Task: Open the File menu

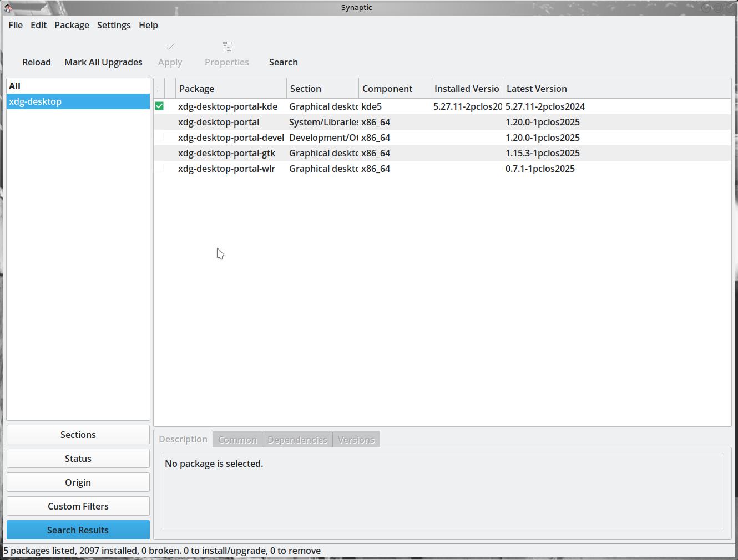Action: pyautogui.click(x=16, y=25)
